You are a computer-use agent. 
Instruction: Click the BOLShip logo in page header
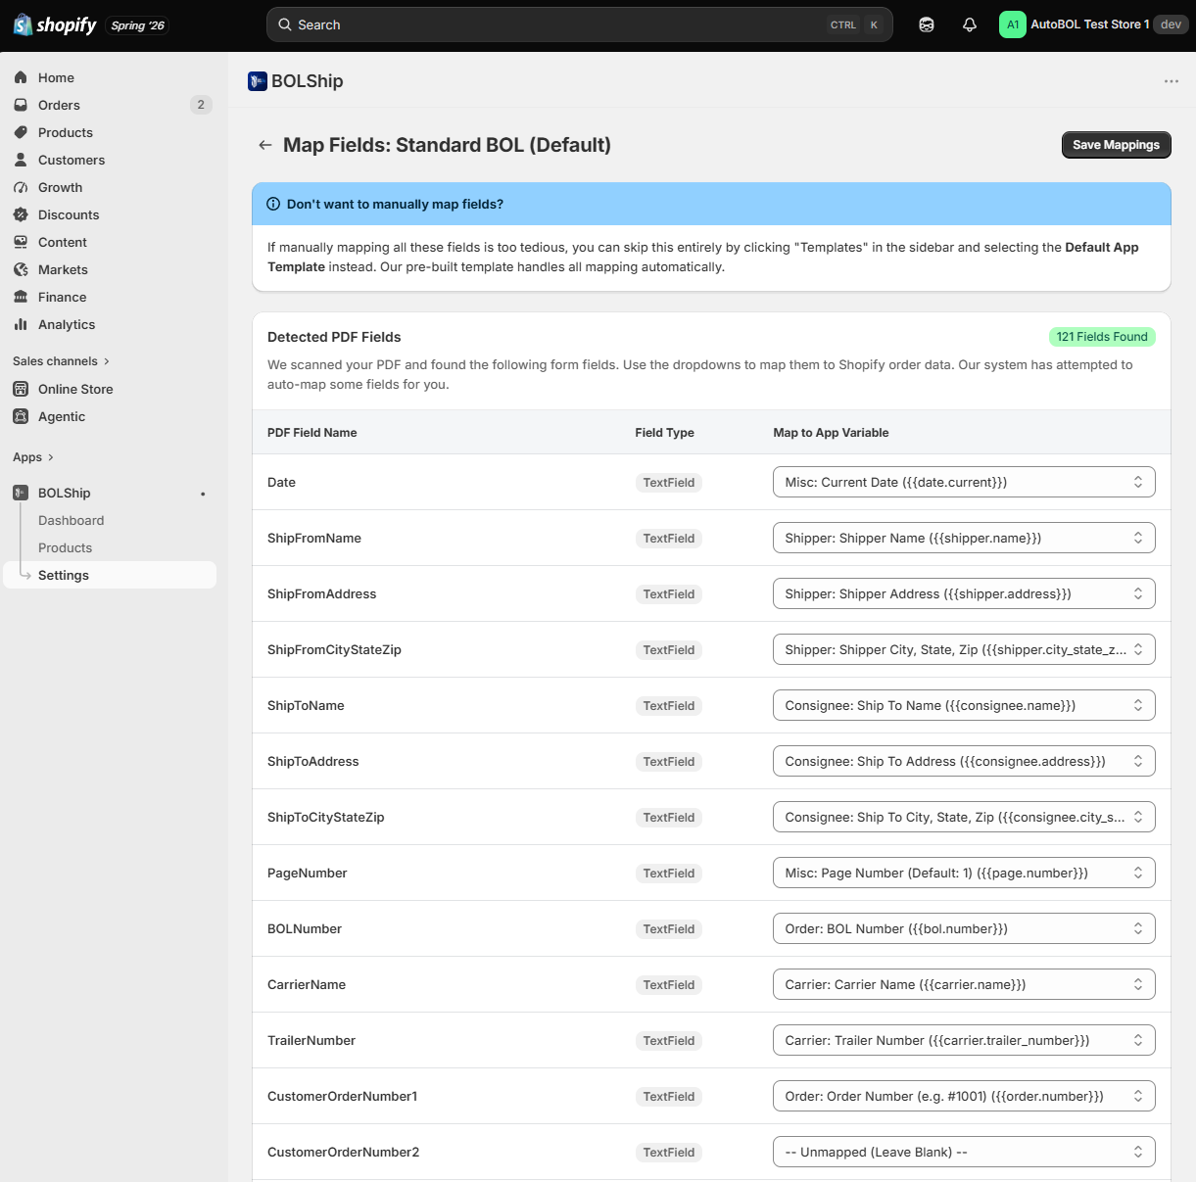click(x=258, y=81)
